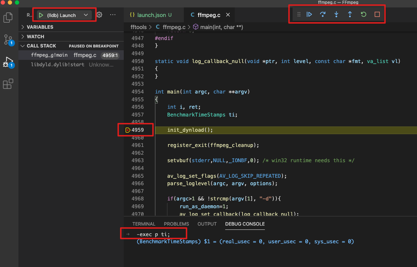The width and height of the screenshot is (417, 267).
Task: Click the debug toolbar drag handle
Action: pyautogui.click(x=299, y=15)
